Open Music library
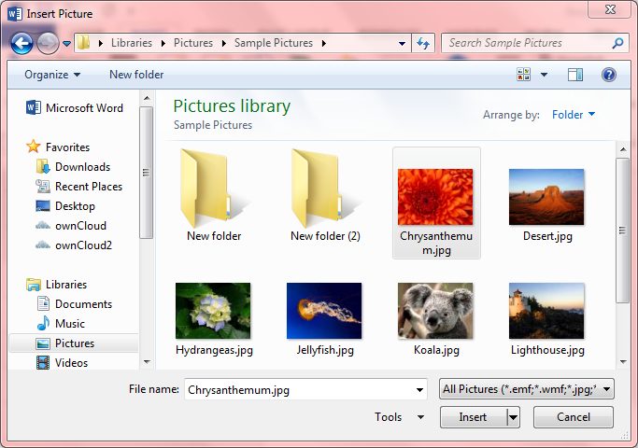This screenshot has width=638, height=448. [x=70, y=324]
